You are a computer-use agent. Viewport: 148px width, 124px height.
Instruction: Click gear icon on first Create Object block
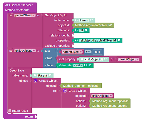click(35, 81)
